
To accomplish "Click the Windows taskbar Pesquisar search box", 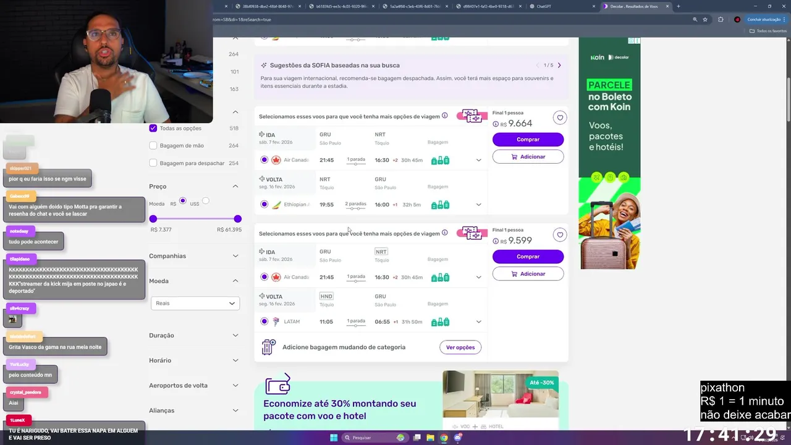I will click(x=374, y=438).
